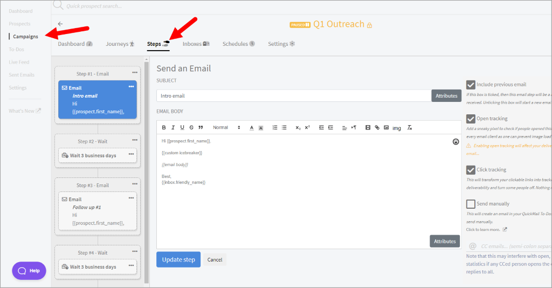Viewport: 552px width, 288px height.
Task: Open the Step #1 - Email options menu
Action: (x=135, y=72)
